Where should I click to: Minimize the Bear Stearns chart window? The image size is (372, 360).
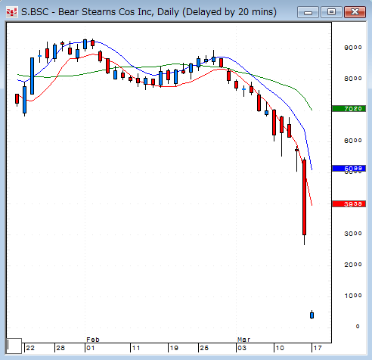tap(308, 12)
